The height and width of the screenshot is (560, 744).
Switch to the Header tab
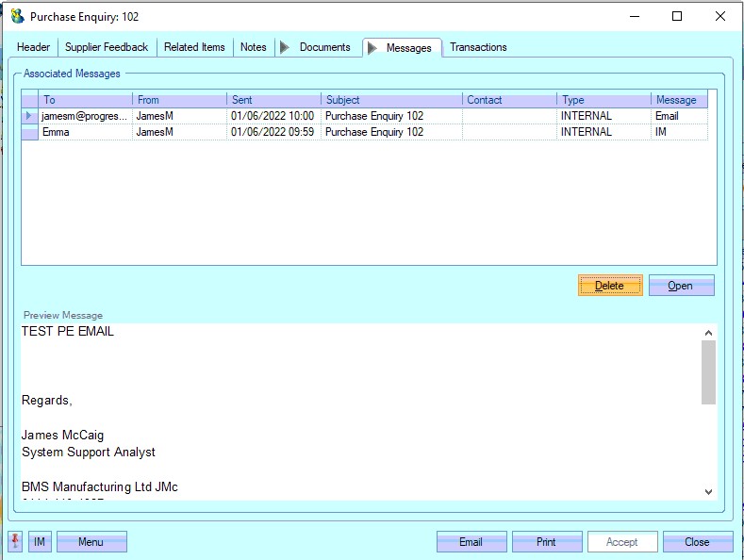point(33,47)
